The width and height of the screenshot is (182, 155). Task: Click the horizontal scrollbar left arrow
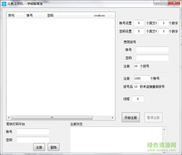9,118
